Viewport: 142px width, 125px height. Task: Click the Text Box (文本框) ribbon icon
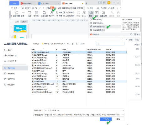[x=36, y=13]
